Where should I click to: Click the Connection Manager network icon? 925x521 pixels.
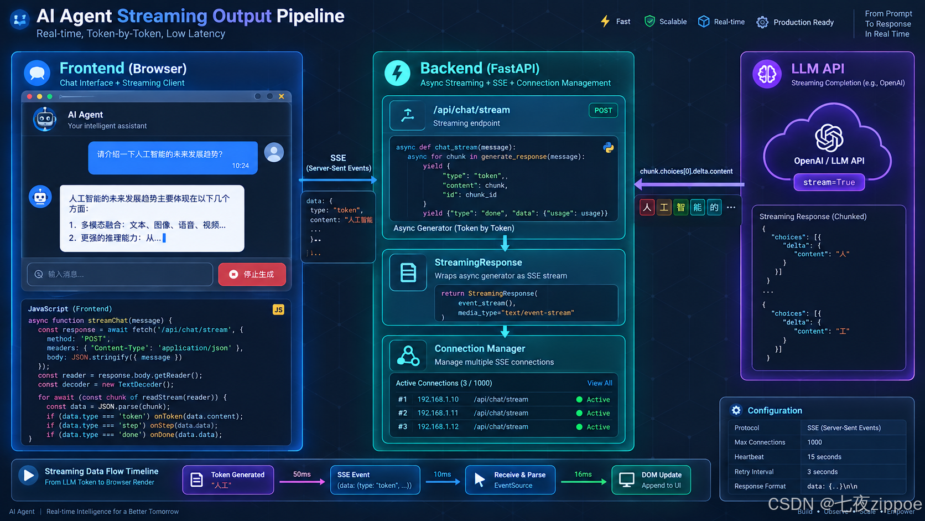(x=408, y=355)
